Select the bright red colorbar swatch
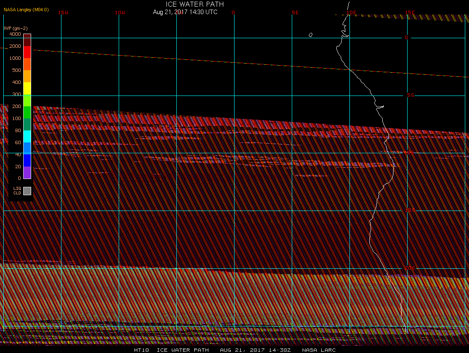The height and width of the screenshot is (353, 469). (27, 52)
